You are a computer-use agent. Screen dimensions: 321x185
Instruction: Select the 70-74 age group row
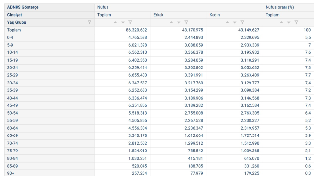click(50, 143)
